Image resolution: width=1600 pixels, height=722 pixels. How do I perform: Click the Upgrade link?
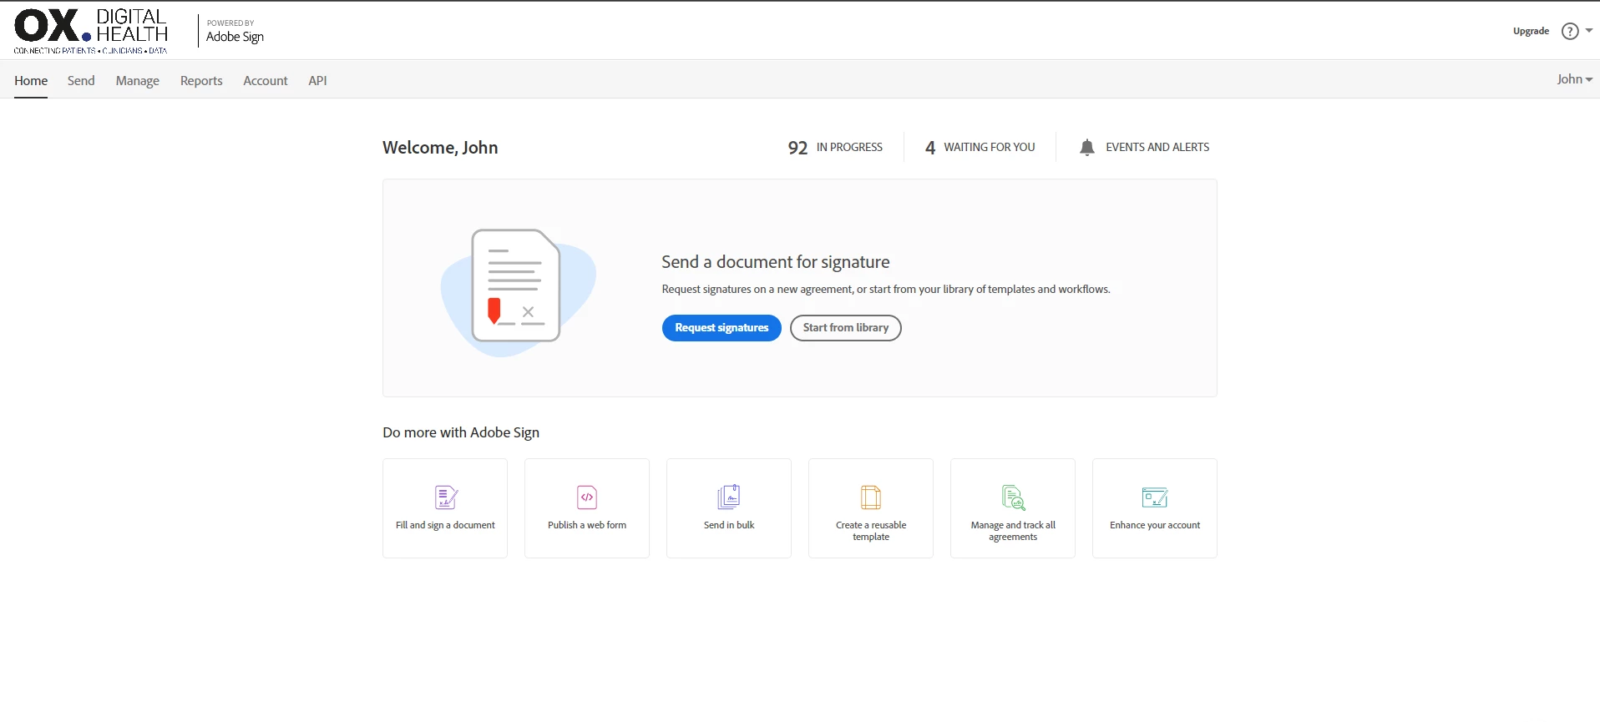pos(1531,31)
